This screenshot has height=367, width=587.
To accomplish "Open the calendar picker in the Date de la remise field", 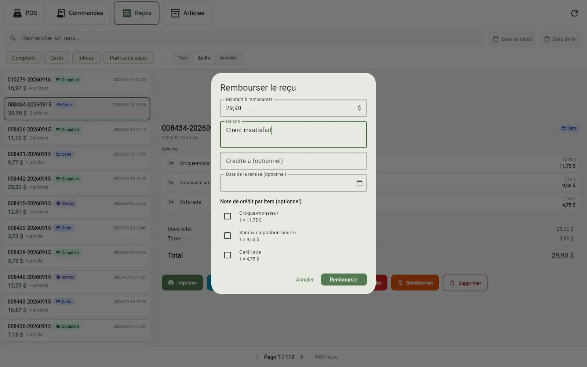I will click(360, 183).
